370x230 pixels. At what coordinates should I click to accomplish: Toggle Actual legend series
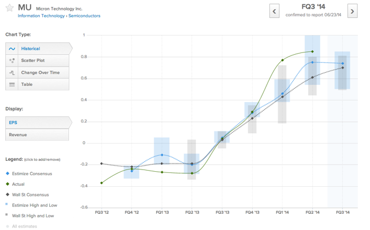15,184
